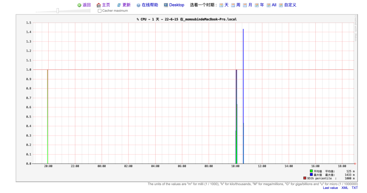Select the 周 week period

coord(238,5)
